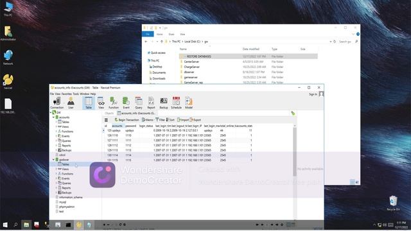Open the User tool in Navicat toolbar
Screen dimensions: 411x231
coord(71,103)
